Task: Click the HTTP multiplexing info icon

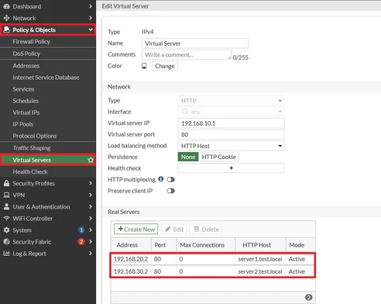Action: (x=161, y=179)
